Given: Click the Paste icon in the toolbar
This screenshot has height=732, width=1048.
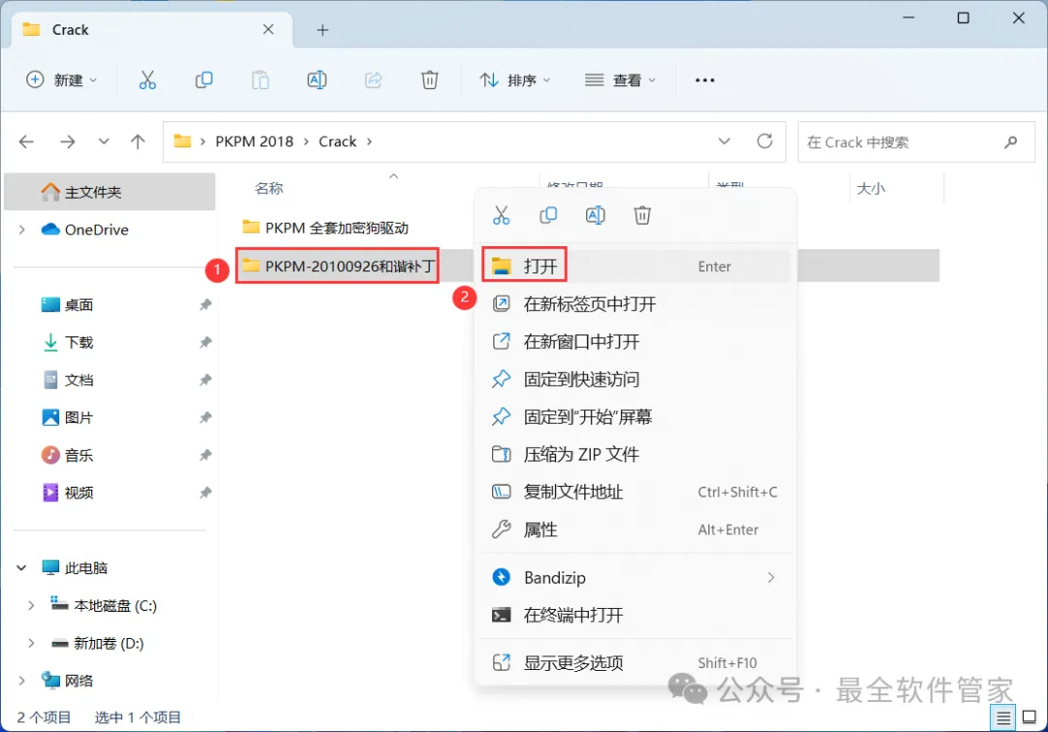Looking at the screenshot, I should click(260, 80).
